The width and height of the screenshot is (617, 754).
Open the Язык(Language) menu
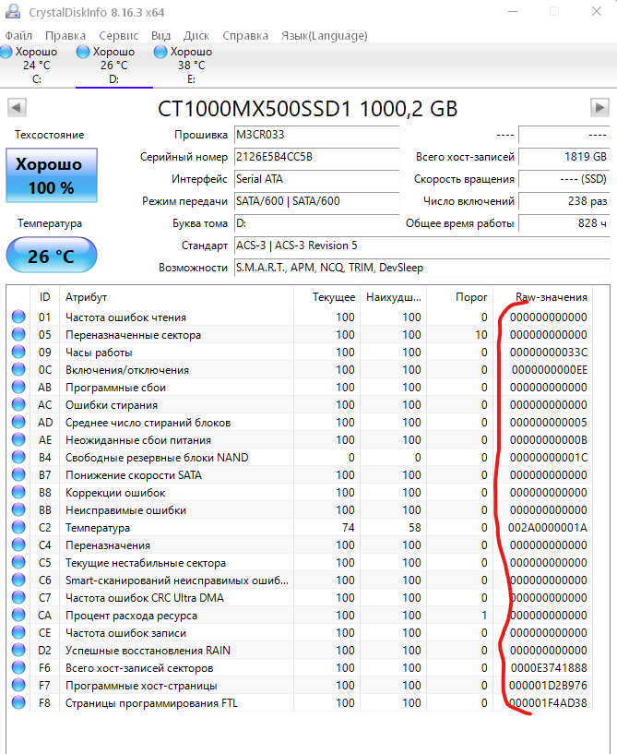coord(325,36)
